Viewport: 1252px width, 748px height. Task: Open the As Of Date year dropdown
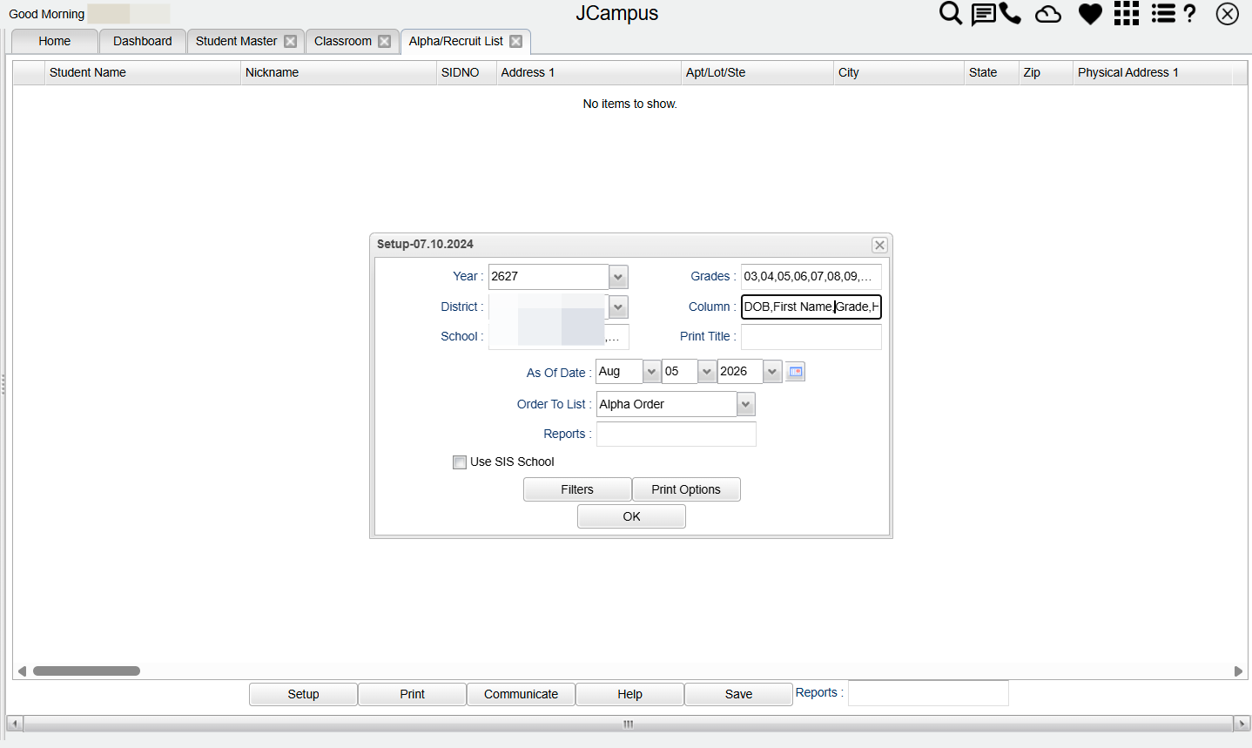pos(772,372)
